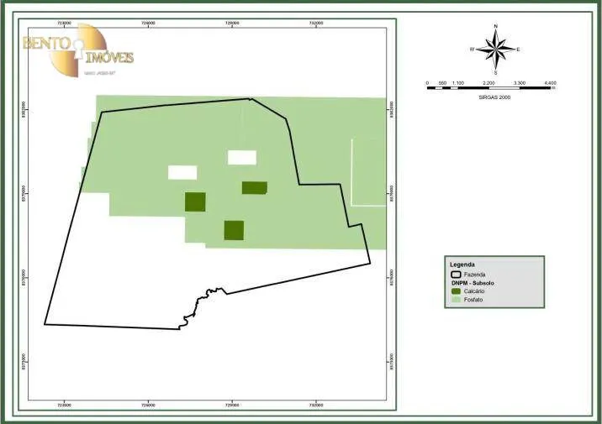Click the "Calcário" legend label
602x424 pixels.
(474, 291)
